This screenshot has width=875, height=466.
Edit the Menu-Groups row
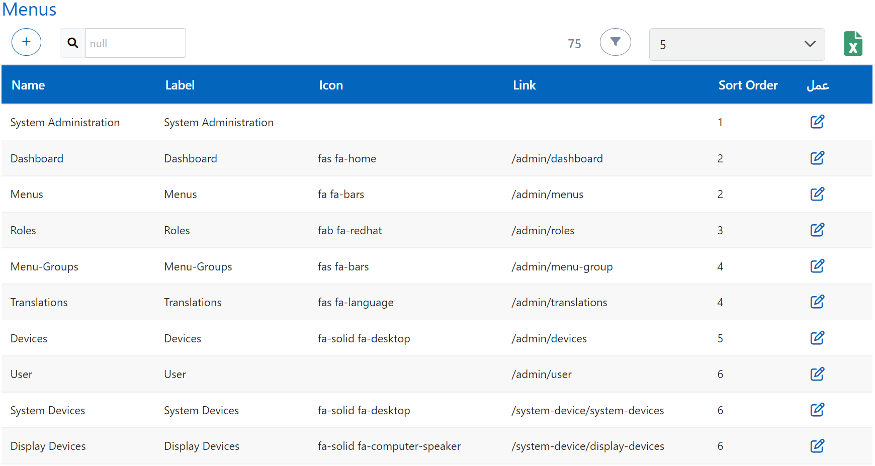[817, 266]
